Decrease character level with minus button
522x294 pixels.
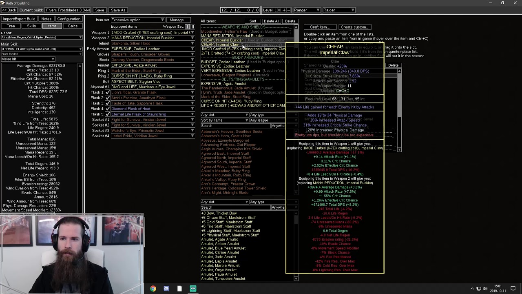pyautogui.click(x=289, y=10)
